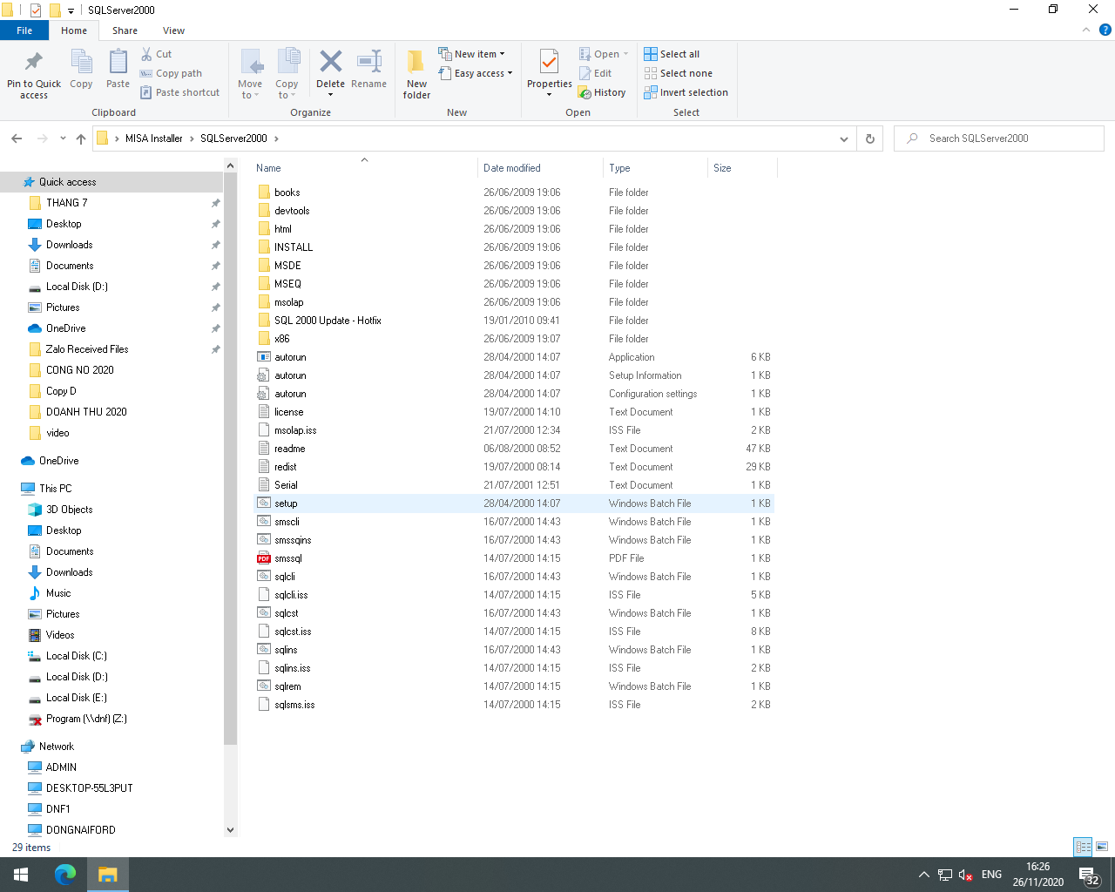Viewport: 1115px width, 892px height.
Task: Select the readme text document
Action: [x=290, y=449]
